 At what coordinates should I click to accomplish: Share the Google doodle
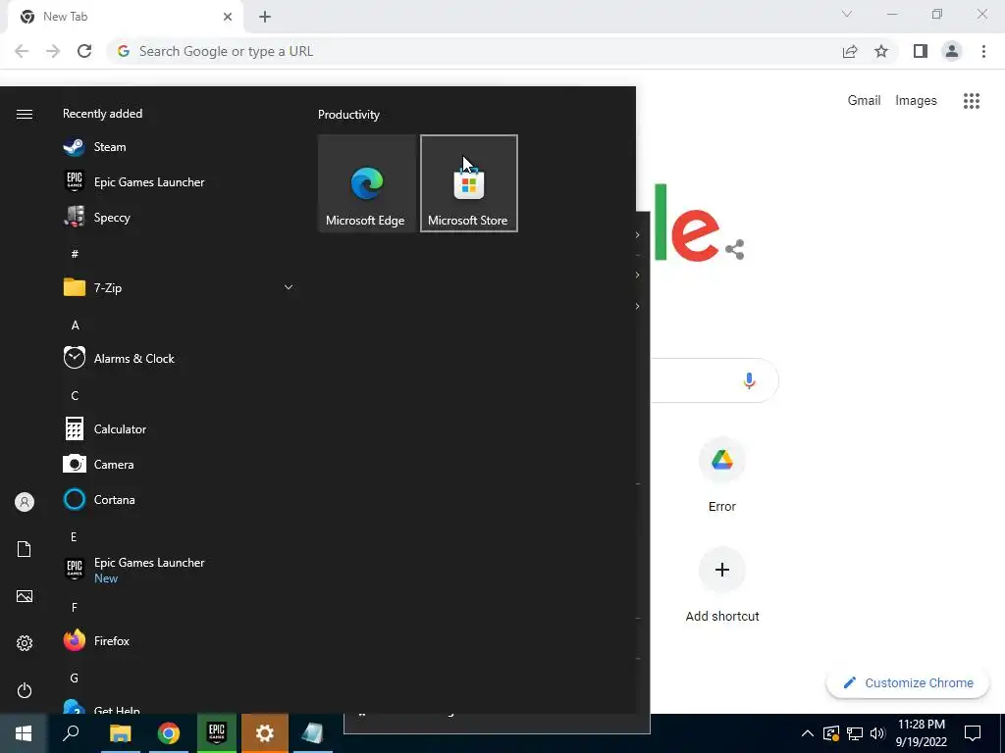click(x=734, y=250)
